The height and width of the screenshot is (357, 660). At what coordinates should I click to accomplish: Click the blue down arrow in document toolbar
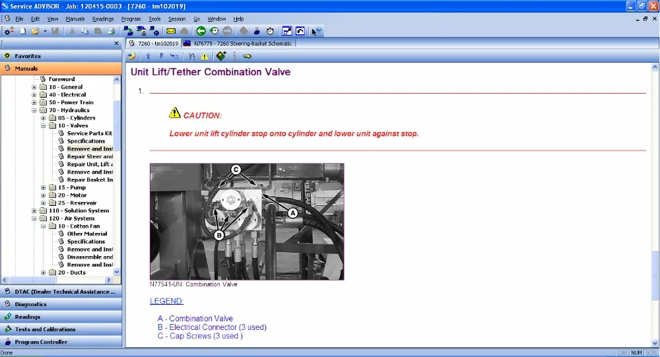[161, 56]
